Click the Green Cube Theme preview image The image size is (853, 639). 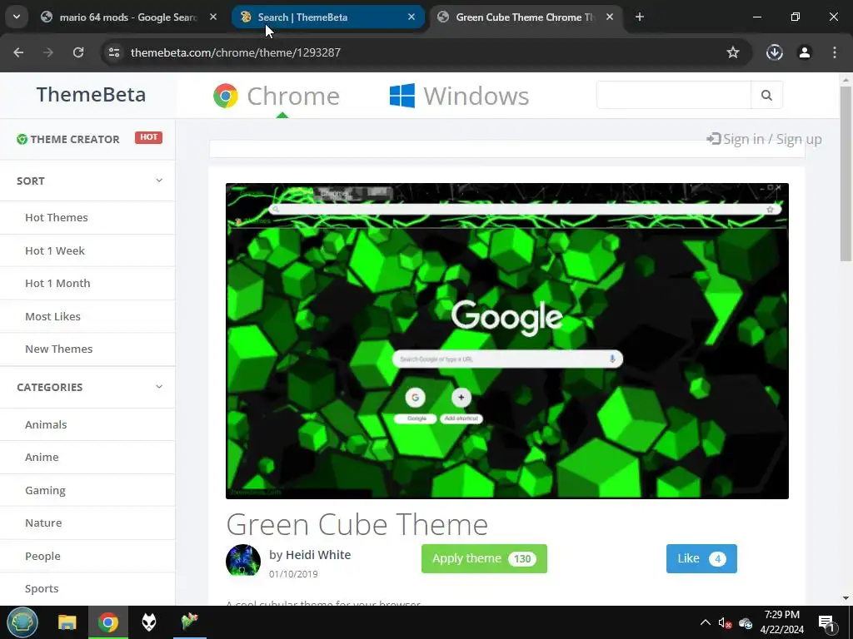(x=507, y=340)
